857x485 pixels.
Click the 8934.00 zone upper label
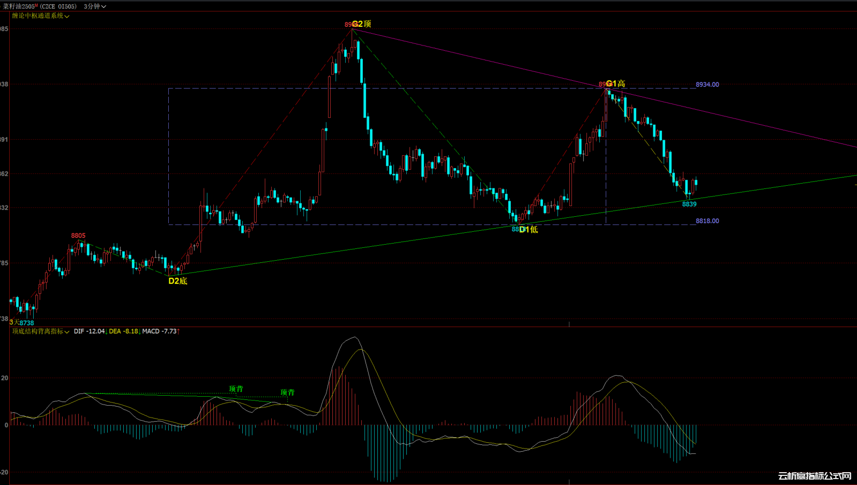click(x=707, y=85)
